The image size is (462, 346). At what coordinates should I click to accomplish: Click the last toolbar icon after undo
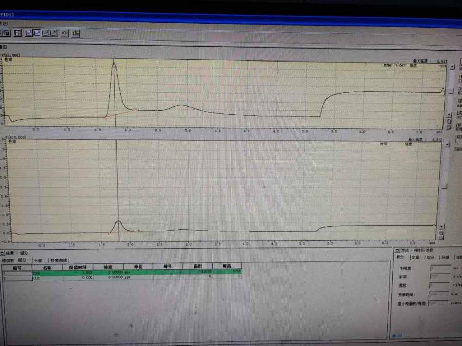(76, 33)
